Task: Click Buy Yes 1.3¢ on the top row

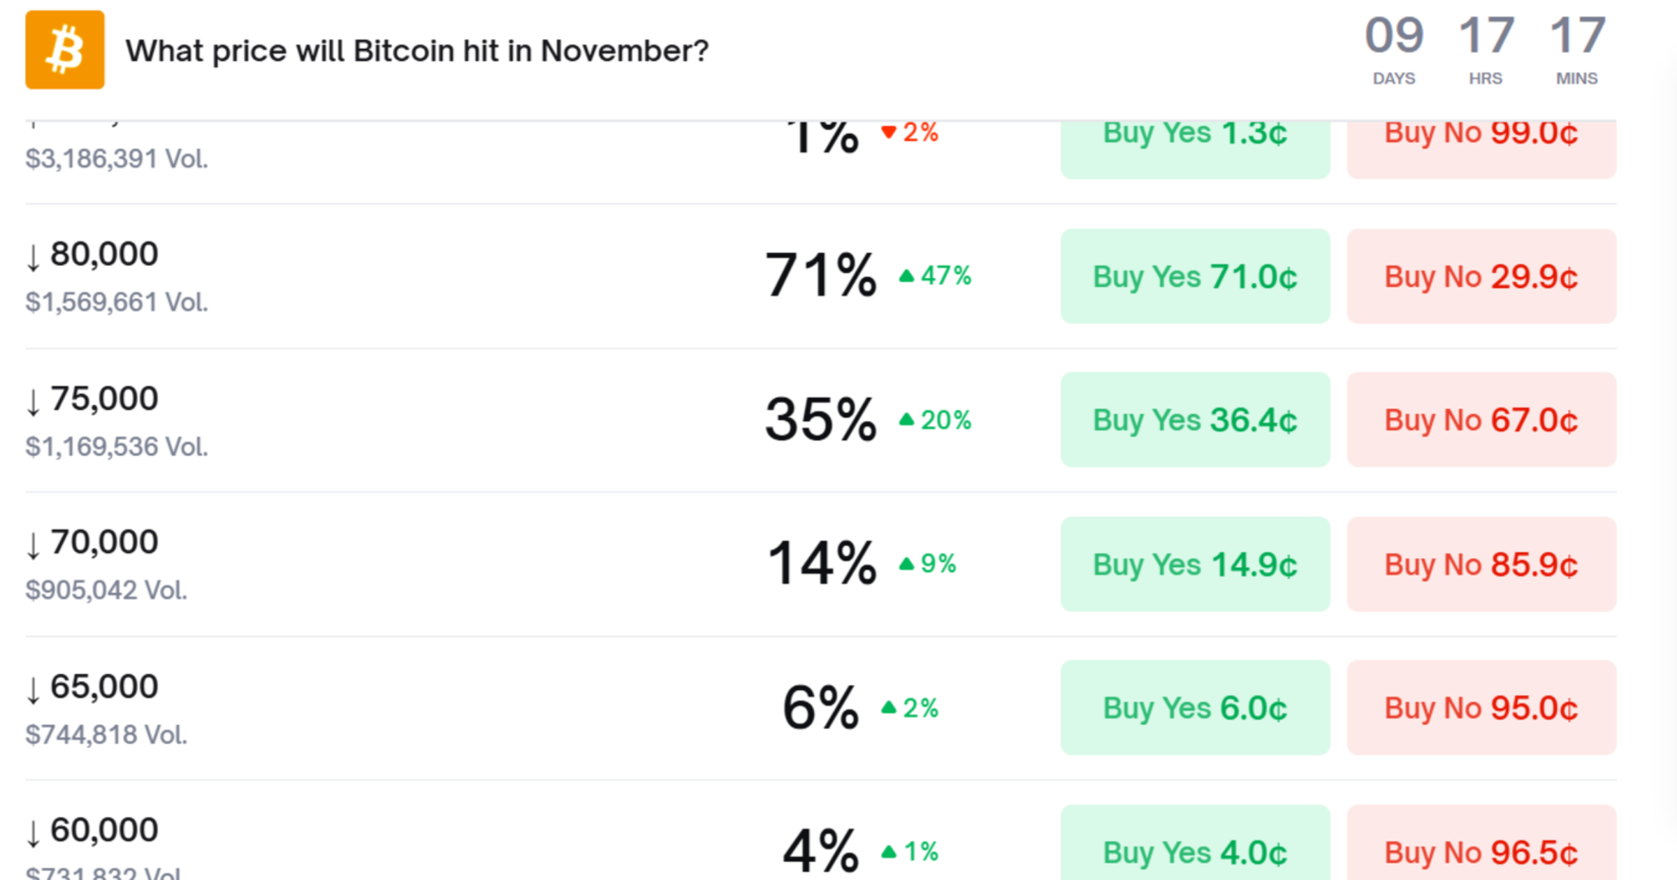Action: click(1195, 133)
